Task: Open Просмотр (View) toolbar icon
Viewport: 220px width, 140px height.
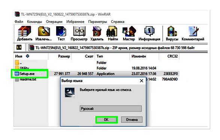Action: [79, 33]
